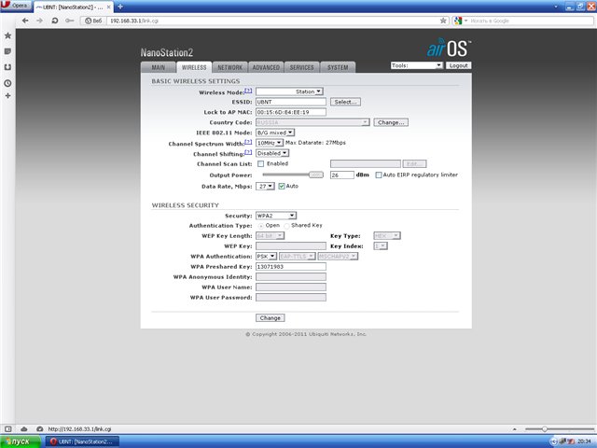The height and width of the screenshot is (448, 597).
Task: Bookmark page with address bar star
Action: coord(443,21)
